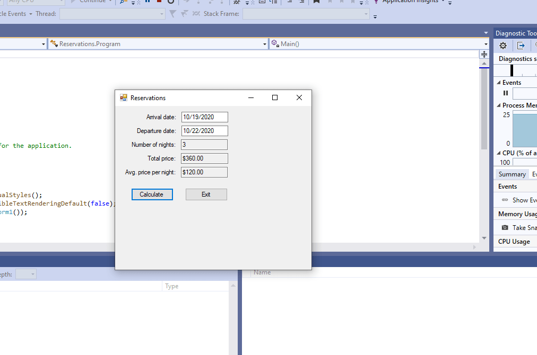
Task: Click the 'false' keyword in code
Action: coord(100,203)
